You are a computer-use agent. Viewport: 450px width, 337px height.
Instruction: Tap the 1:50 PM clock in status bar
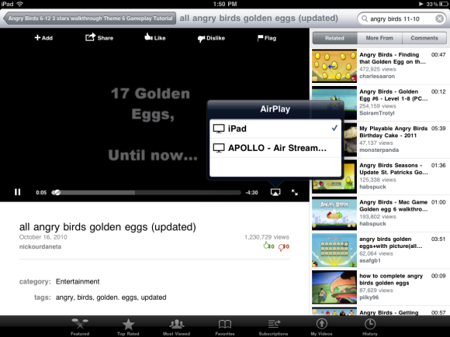225,4
